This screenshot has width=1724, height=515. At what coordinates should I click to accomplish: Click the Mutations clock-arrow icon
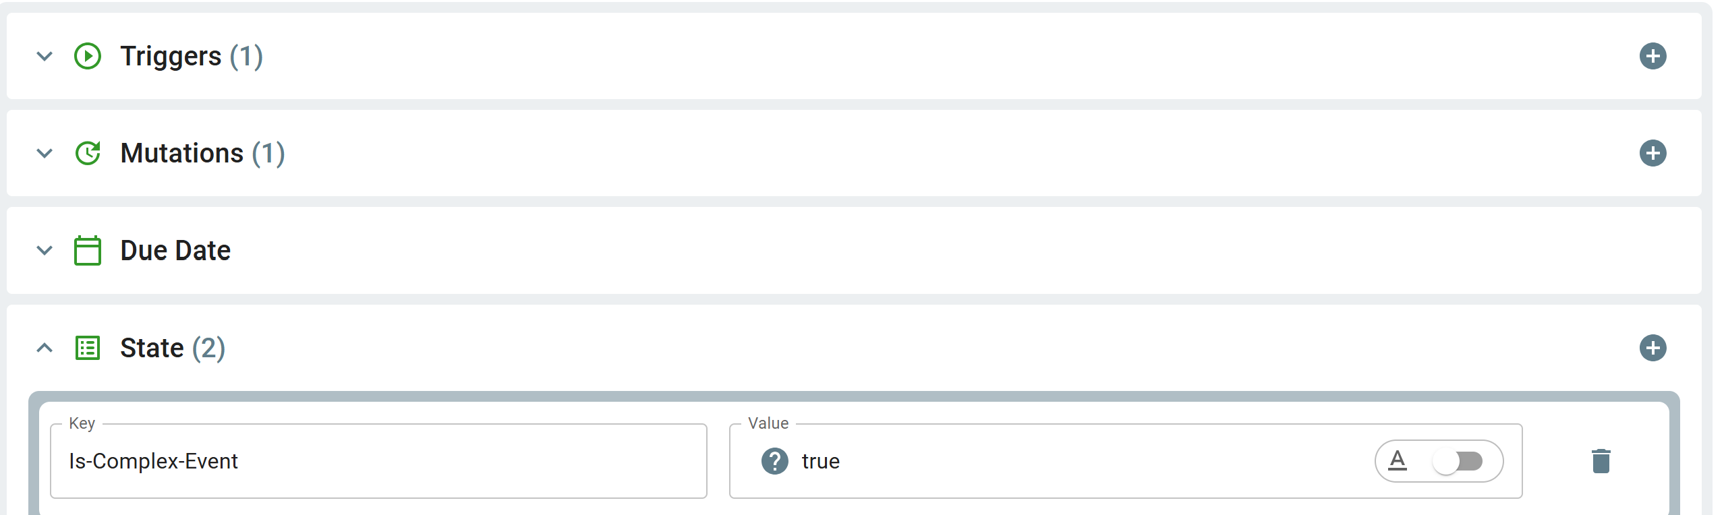click(88, 153)
